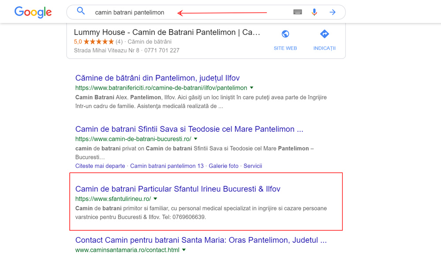Click the caminsantamaria.ro/contact.html URL
Image resolution: width=441 pixels, height=255 pixels.
[127, 250]
